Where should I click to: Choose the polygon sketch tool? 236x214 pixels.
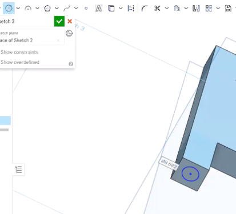click(x=47, y=8)
